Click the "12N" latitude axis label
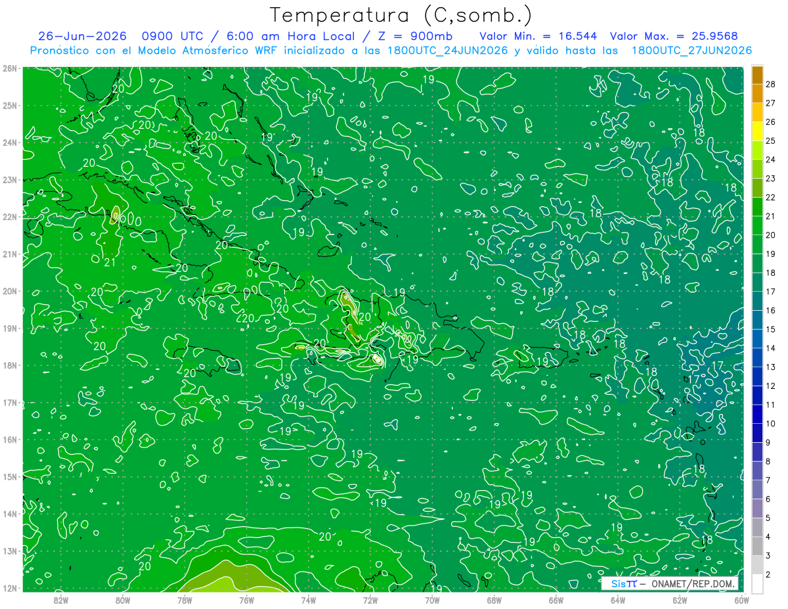Screen dimensions: 788x609 click(10, 588)
